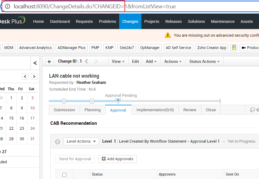Screen dimensions: 259x179
Task: Select the 15th day in calendar
Action: point(11,118)
